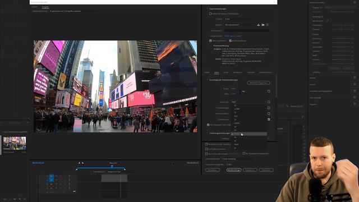Click the blue Ausgabename file link
This screenshot has width=359, height=202.
(x=233, y=36)
